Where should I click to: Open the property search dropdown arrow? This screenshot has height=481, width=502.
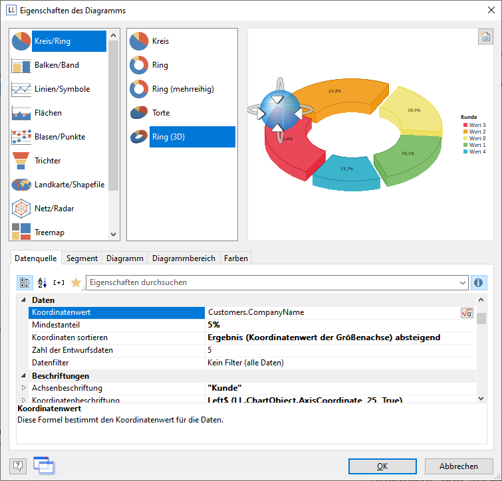coord(463,283)
